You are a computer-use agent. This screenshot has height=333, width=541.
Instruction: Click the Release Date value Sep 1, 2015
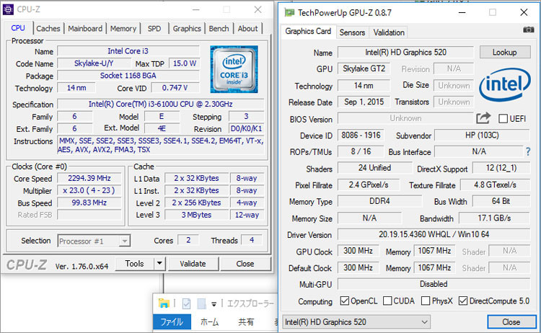(364, 102)
